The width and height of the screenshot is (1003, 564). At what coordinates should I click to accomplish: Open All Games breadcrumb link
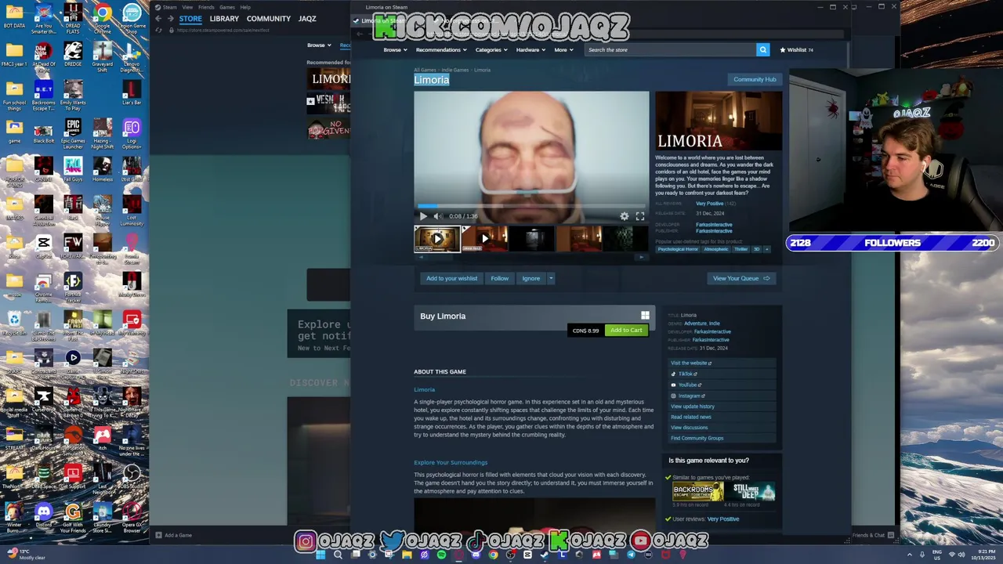point(425,70)
